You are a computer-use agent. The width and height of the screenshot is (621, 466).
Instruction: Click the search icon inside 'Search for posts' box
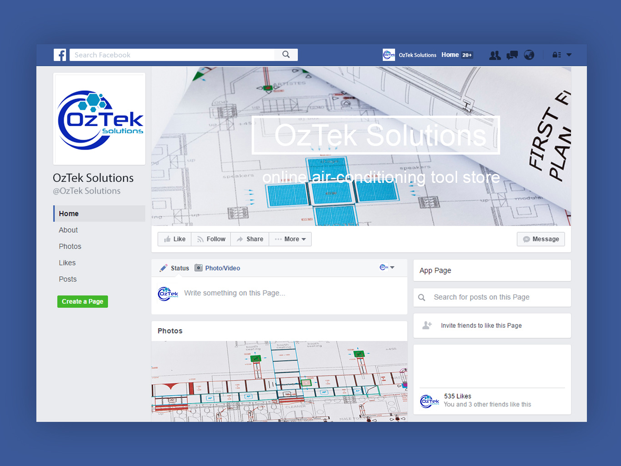click(422, 297)
